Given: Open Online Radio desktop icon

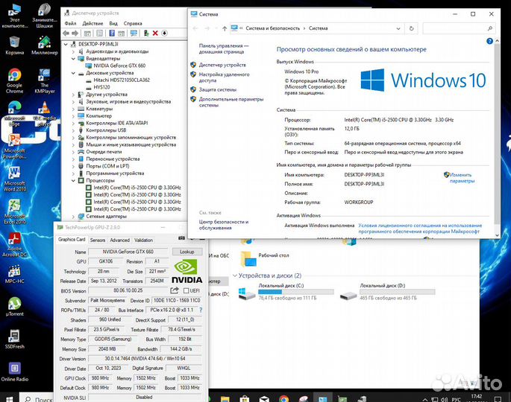Looking at the screenshot, I should pyautogui.click(x=15, y=371).
